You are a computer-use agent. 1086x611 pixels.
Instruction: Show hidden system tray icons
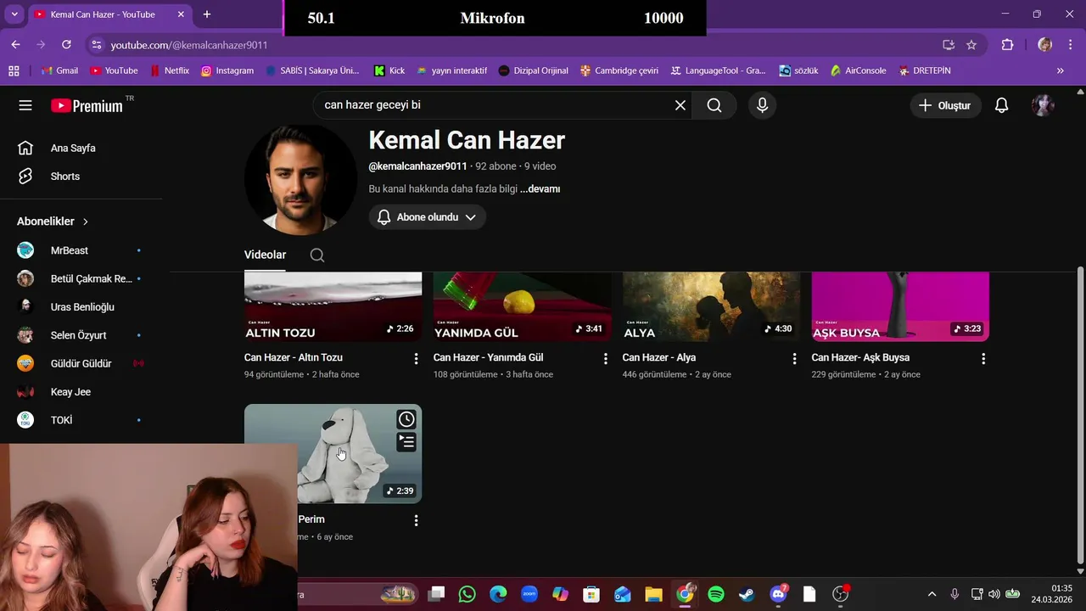932,594
